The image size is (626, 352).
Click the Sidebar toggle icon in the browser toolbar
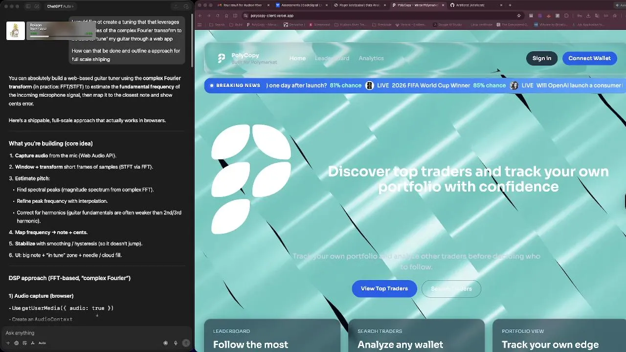pyautogui.click(x=235, y=16)
